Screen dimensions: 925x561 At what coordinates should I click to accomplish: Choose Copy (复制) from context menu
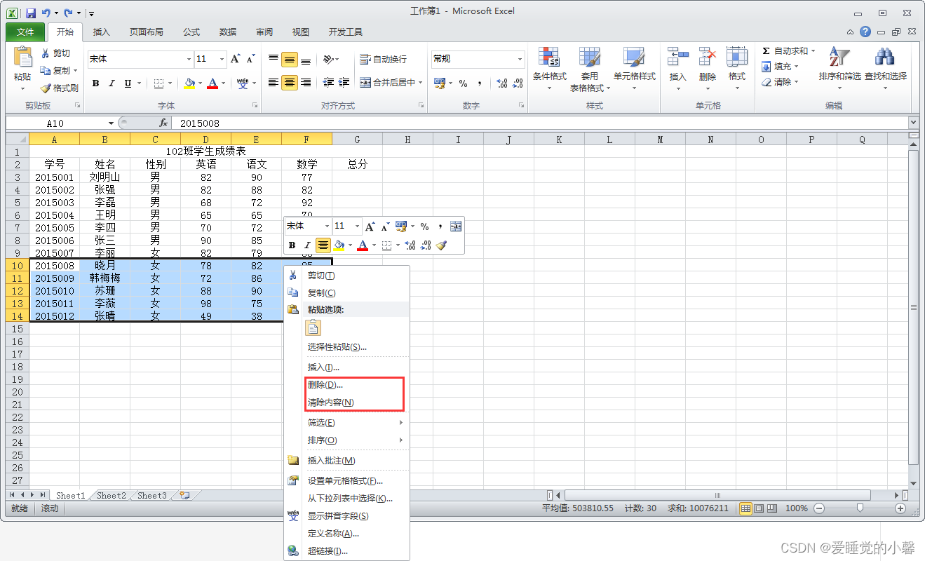click(346, 293)
